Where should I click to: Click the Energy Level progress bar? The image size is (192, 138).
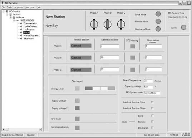point(100,88)
